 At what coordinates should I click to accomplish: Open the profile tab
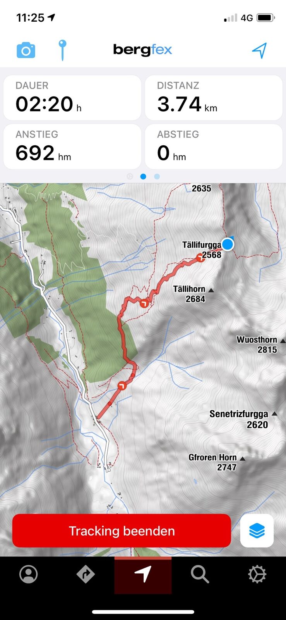tap(29, 574)
